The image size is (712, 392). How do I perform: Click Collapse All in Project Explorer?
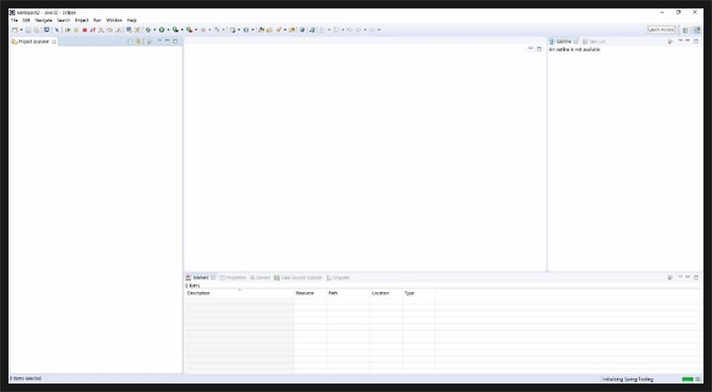tap(131, 41)
